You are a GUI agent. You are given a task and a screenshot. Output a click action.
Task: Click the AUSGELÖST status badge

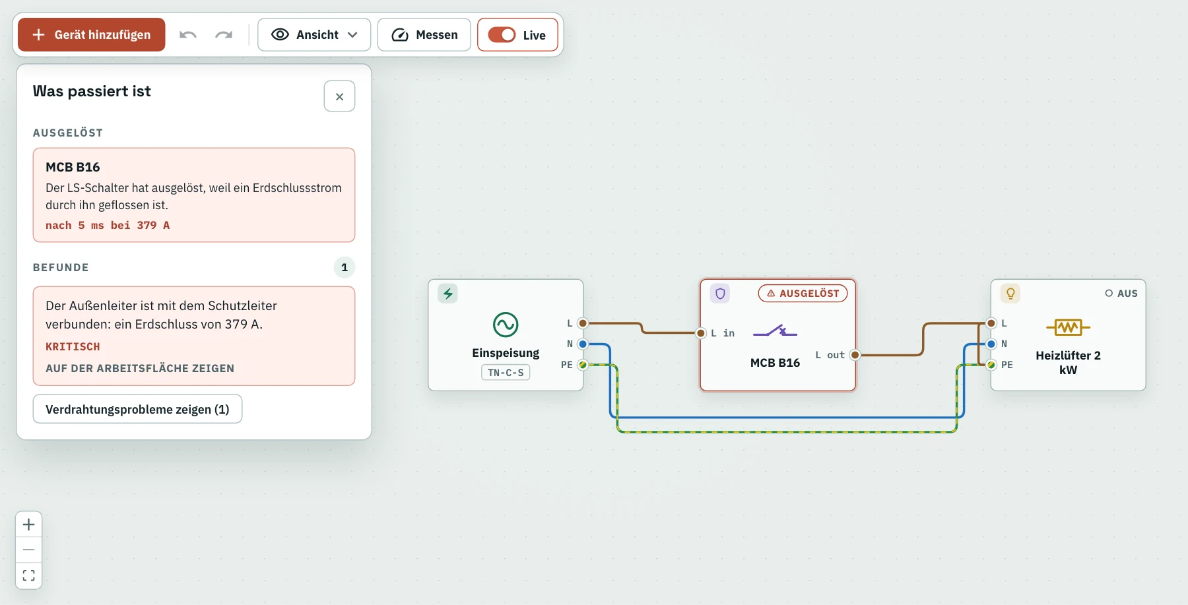tap(803, 293)
